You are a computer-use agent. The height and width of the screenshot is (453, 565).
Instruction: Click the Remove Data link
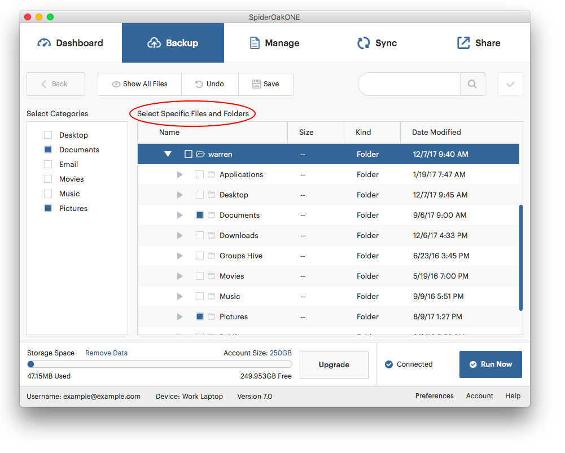click(106, 353)
